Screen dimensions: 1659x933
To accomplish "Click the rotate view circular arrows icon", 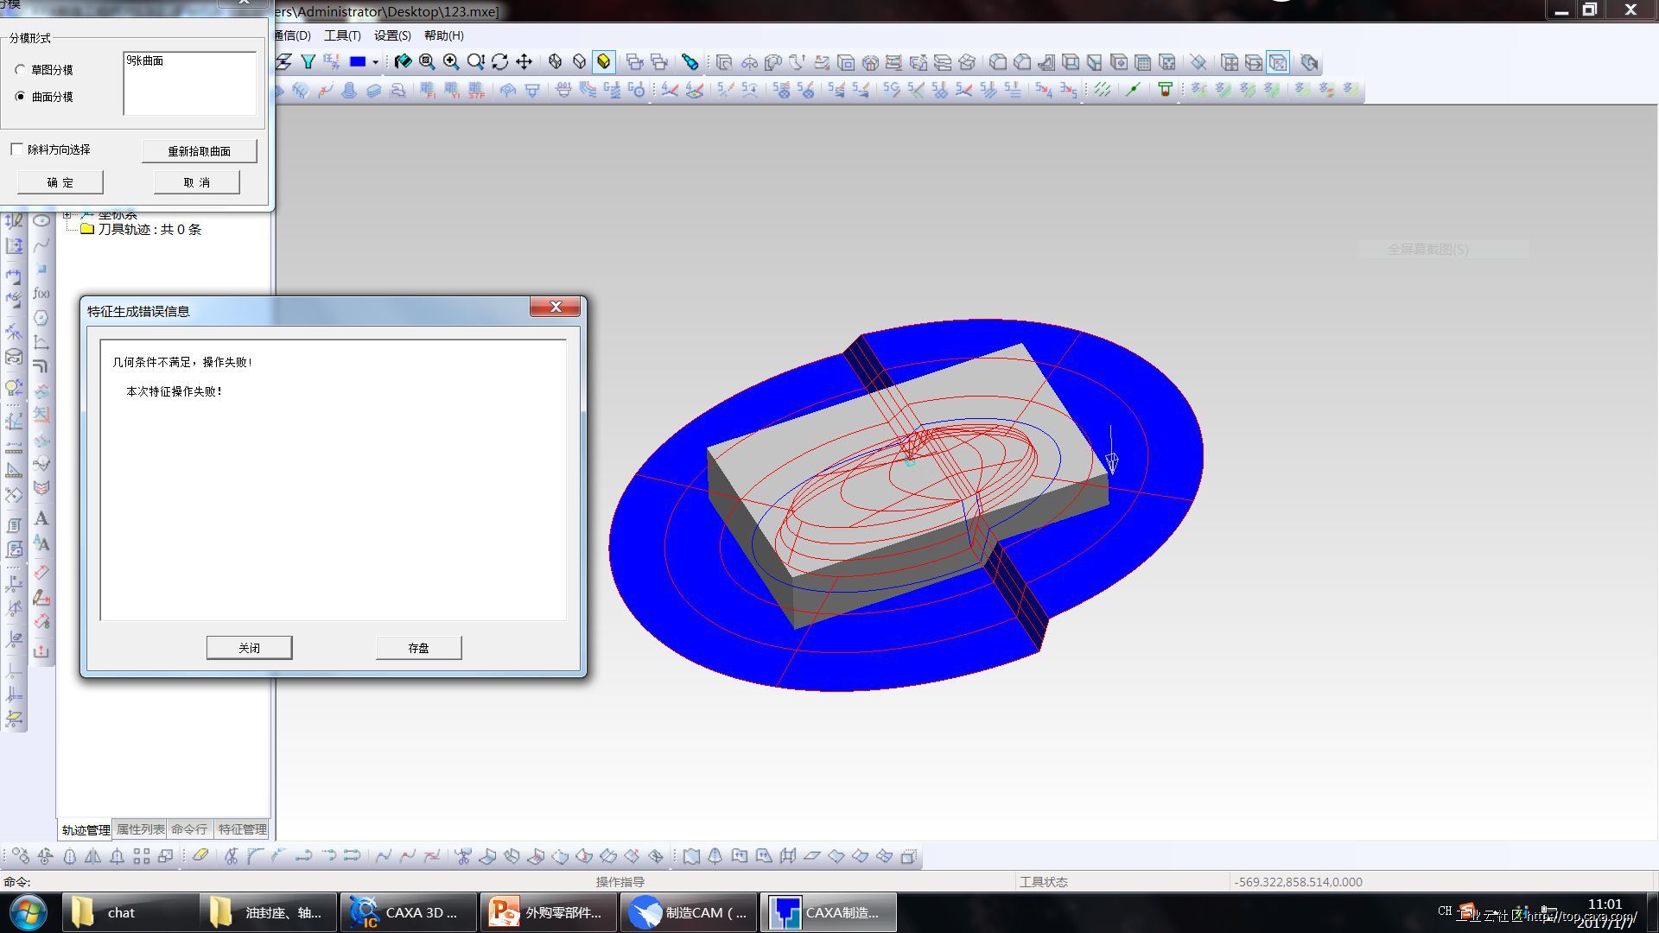I will [499, 62].
